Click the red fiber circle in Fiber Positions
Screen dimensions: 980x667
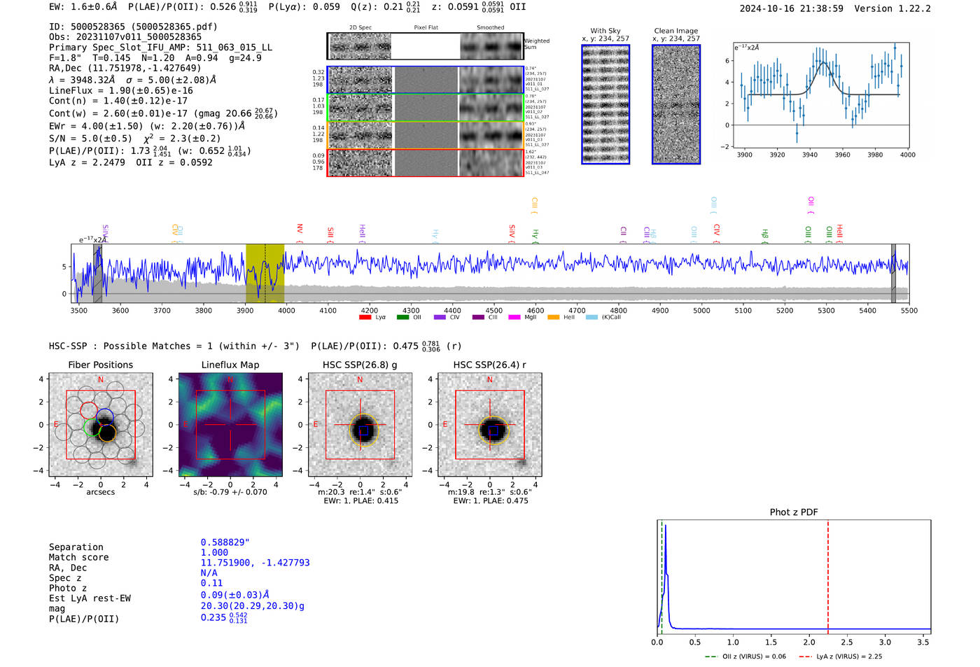click(x=88, y=410)
